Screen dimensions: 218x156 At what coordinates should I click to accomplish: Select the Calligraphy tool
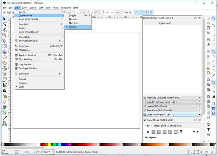(x=5, y=85)
